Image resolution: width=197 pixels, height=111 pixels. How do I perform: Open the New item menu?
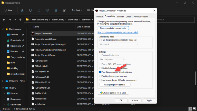9,10
